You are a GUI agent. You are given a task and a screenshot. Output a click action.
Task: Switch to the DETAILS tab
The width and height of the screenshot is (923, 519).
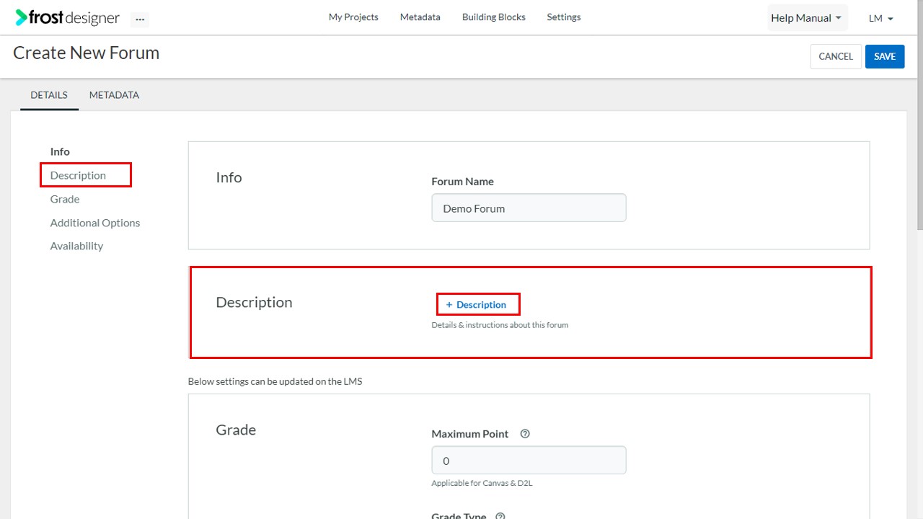tap(49, 95)
